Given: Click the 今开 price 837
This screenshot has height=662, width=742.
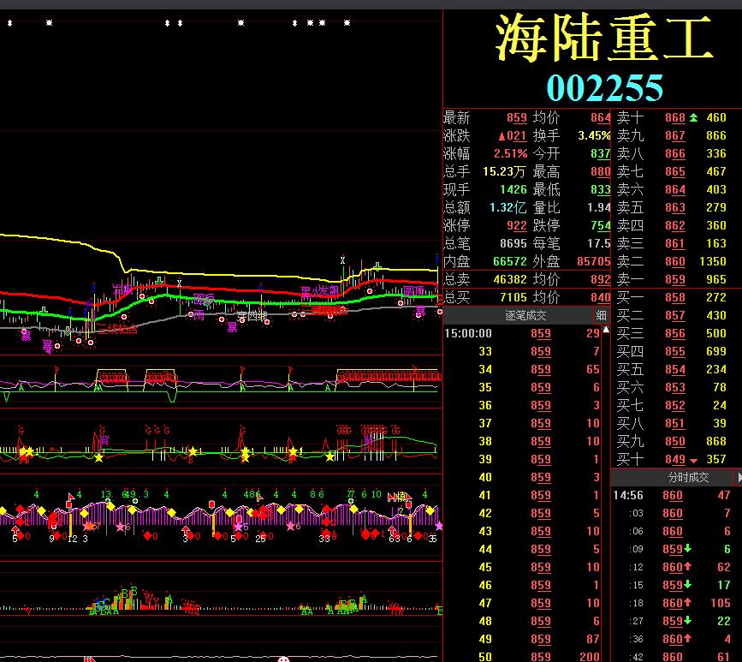Looking at the screenshot, I should click(601, 154).
